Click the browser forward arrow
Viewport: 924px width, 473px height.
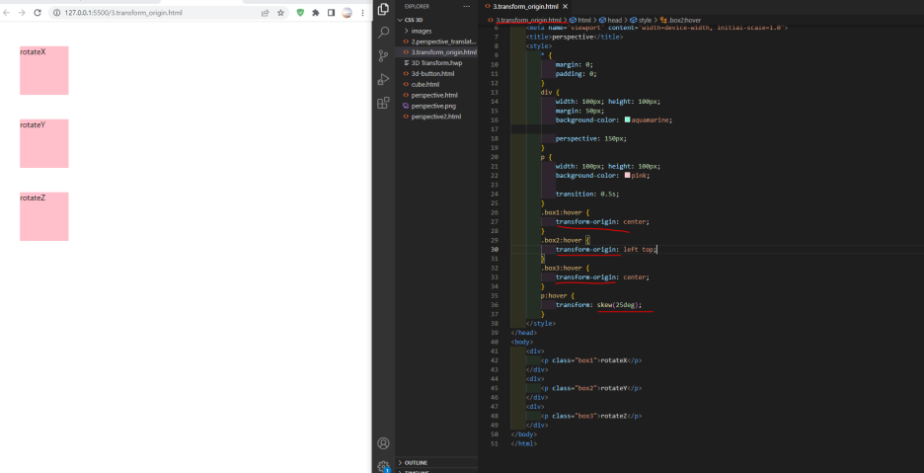22,13
